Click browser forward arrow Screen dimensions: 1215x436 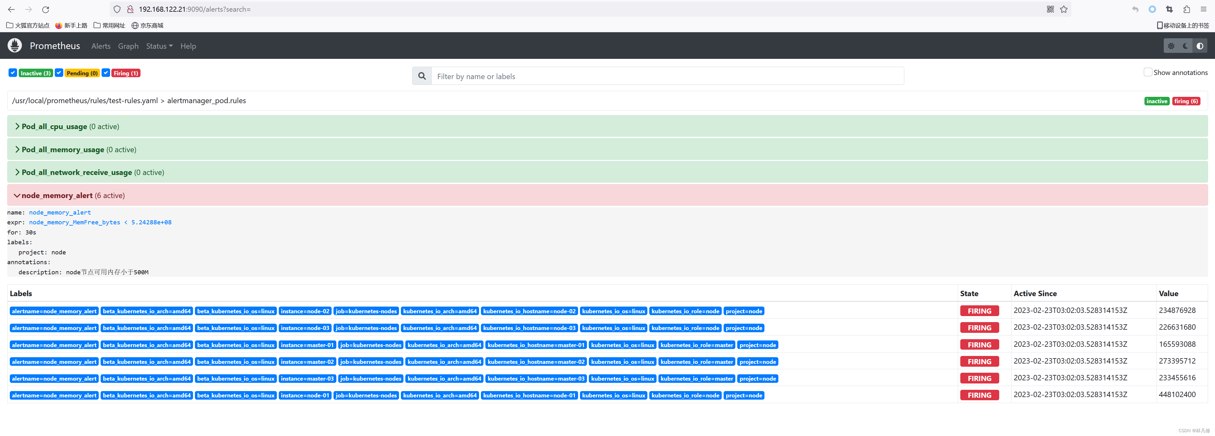pos(28,9)
